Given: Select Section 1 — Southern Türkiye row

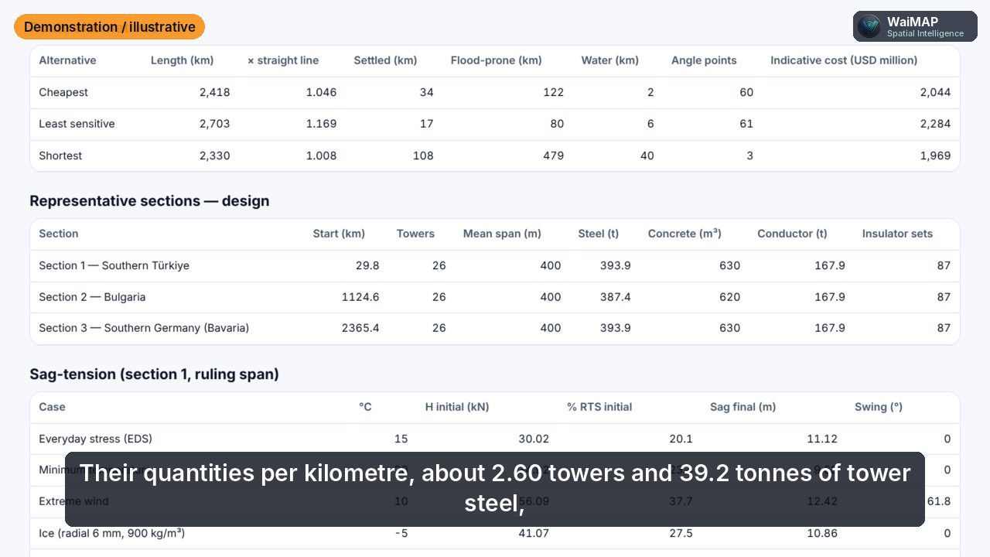Looking at the screenshot, I should (x=495, y=265).
